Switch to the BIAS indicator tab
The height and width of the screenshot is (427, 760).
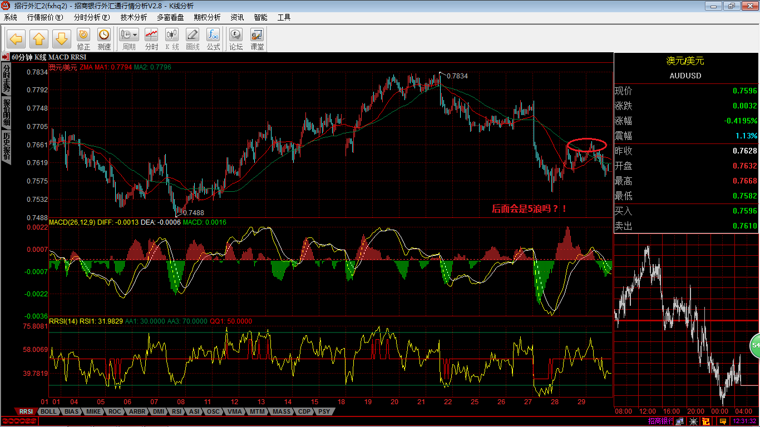(x=71, y=411)
